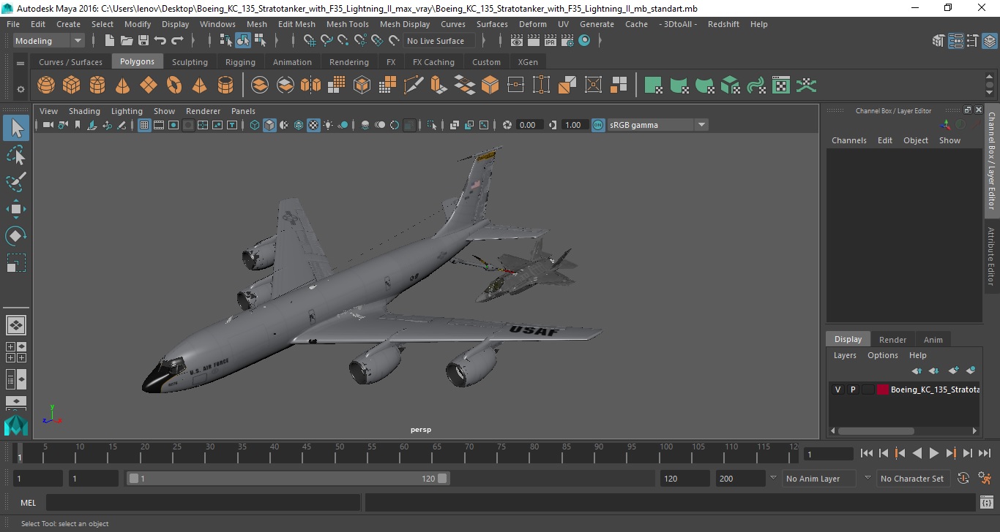Click the Layers menu in layer editor
This screenshot has height=532, width=1000.
pos(845,355)
